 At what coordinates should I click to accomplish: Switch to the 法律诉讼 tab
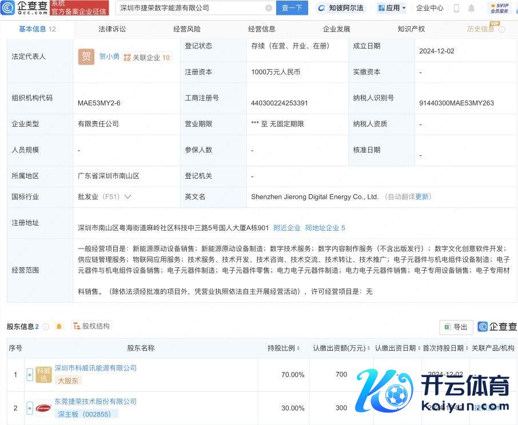(112, 29)
